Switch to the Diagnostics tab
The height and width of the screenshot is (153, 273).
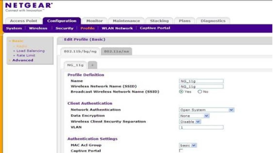213,21
